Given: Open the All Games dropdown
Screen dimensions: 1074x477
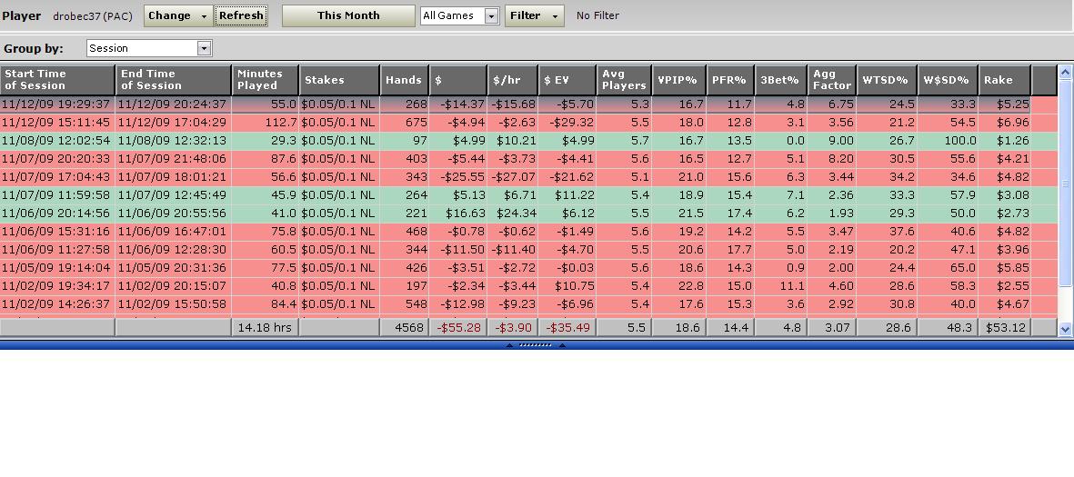Looking at the screenshot, I should [x=459, y=15].
